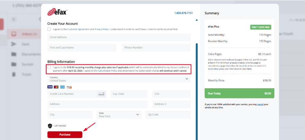
Task: Click the Zip Code field
Action: pos(168,115)
